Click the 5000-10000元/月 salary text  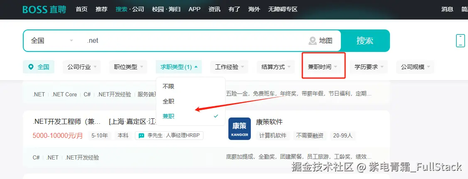coord(58,135)
